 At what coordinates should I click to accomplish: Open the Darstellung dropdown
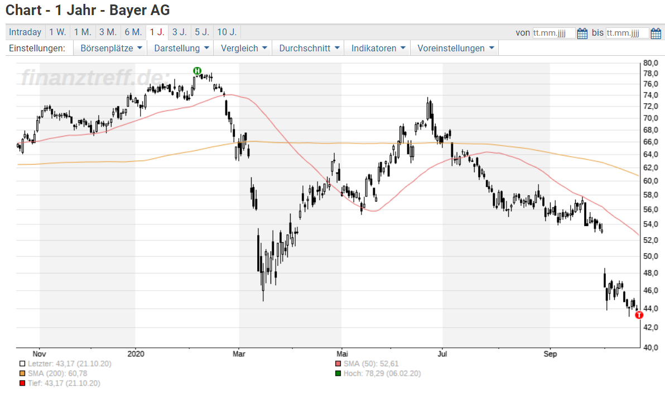coord(181,49)
